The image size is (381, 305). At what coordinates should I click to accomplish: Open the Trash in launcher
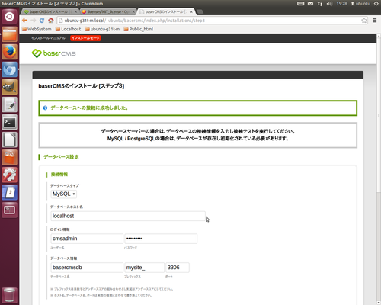[10, 295]
